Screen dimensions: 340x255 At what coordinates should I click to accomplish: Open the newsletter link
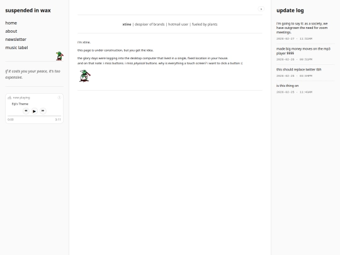click(16, 40)
